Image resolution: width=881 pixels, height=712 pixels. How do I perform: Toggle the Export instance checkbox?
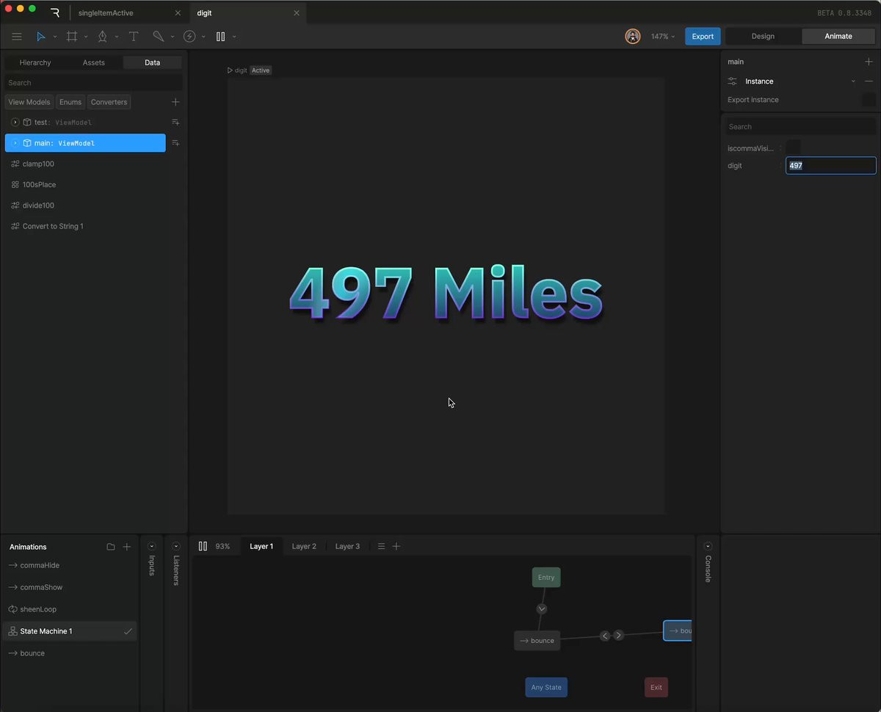(869, 100)
